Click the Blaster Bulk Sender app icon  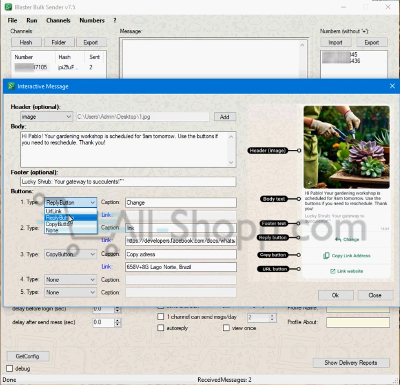coord(8,7)
